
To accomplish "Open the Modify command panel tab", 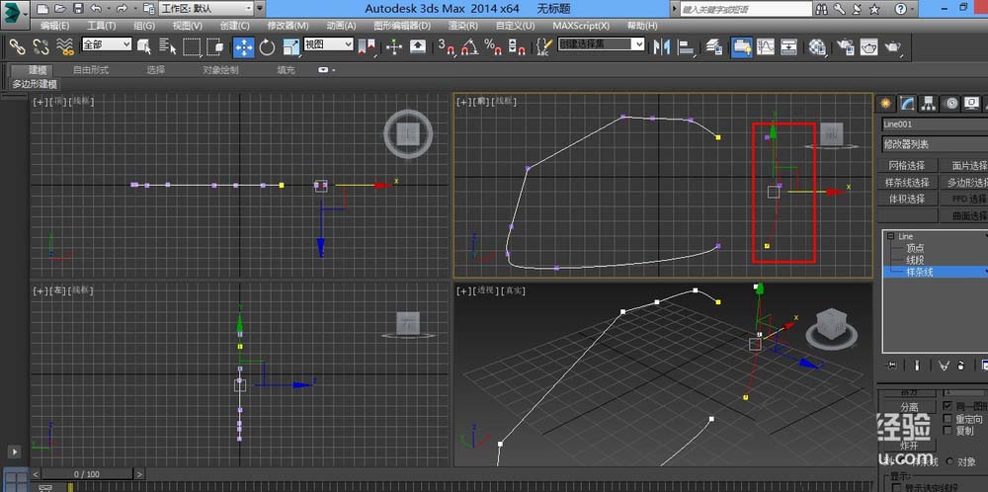I will [x=906, y=103].
